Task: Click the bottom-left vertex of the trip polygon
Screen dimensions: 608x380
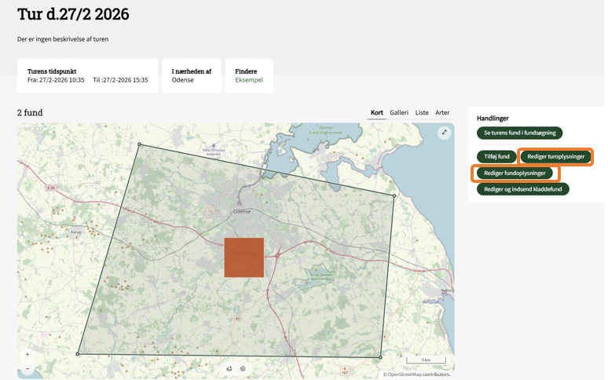Action: (78, 354)
